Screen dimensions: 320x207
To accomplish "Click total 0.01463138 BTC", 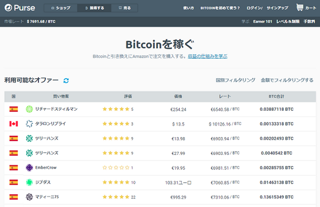I will (276, 183).
